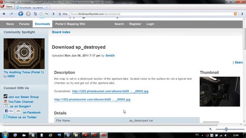Click the vertical page scrollbar thumb
Screen dimensions: 246x138
point(244,39)
